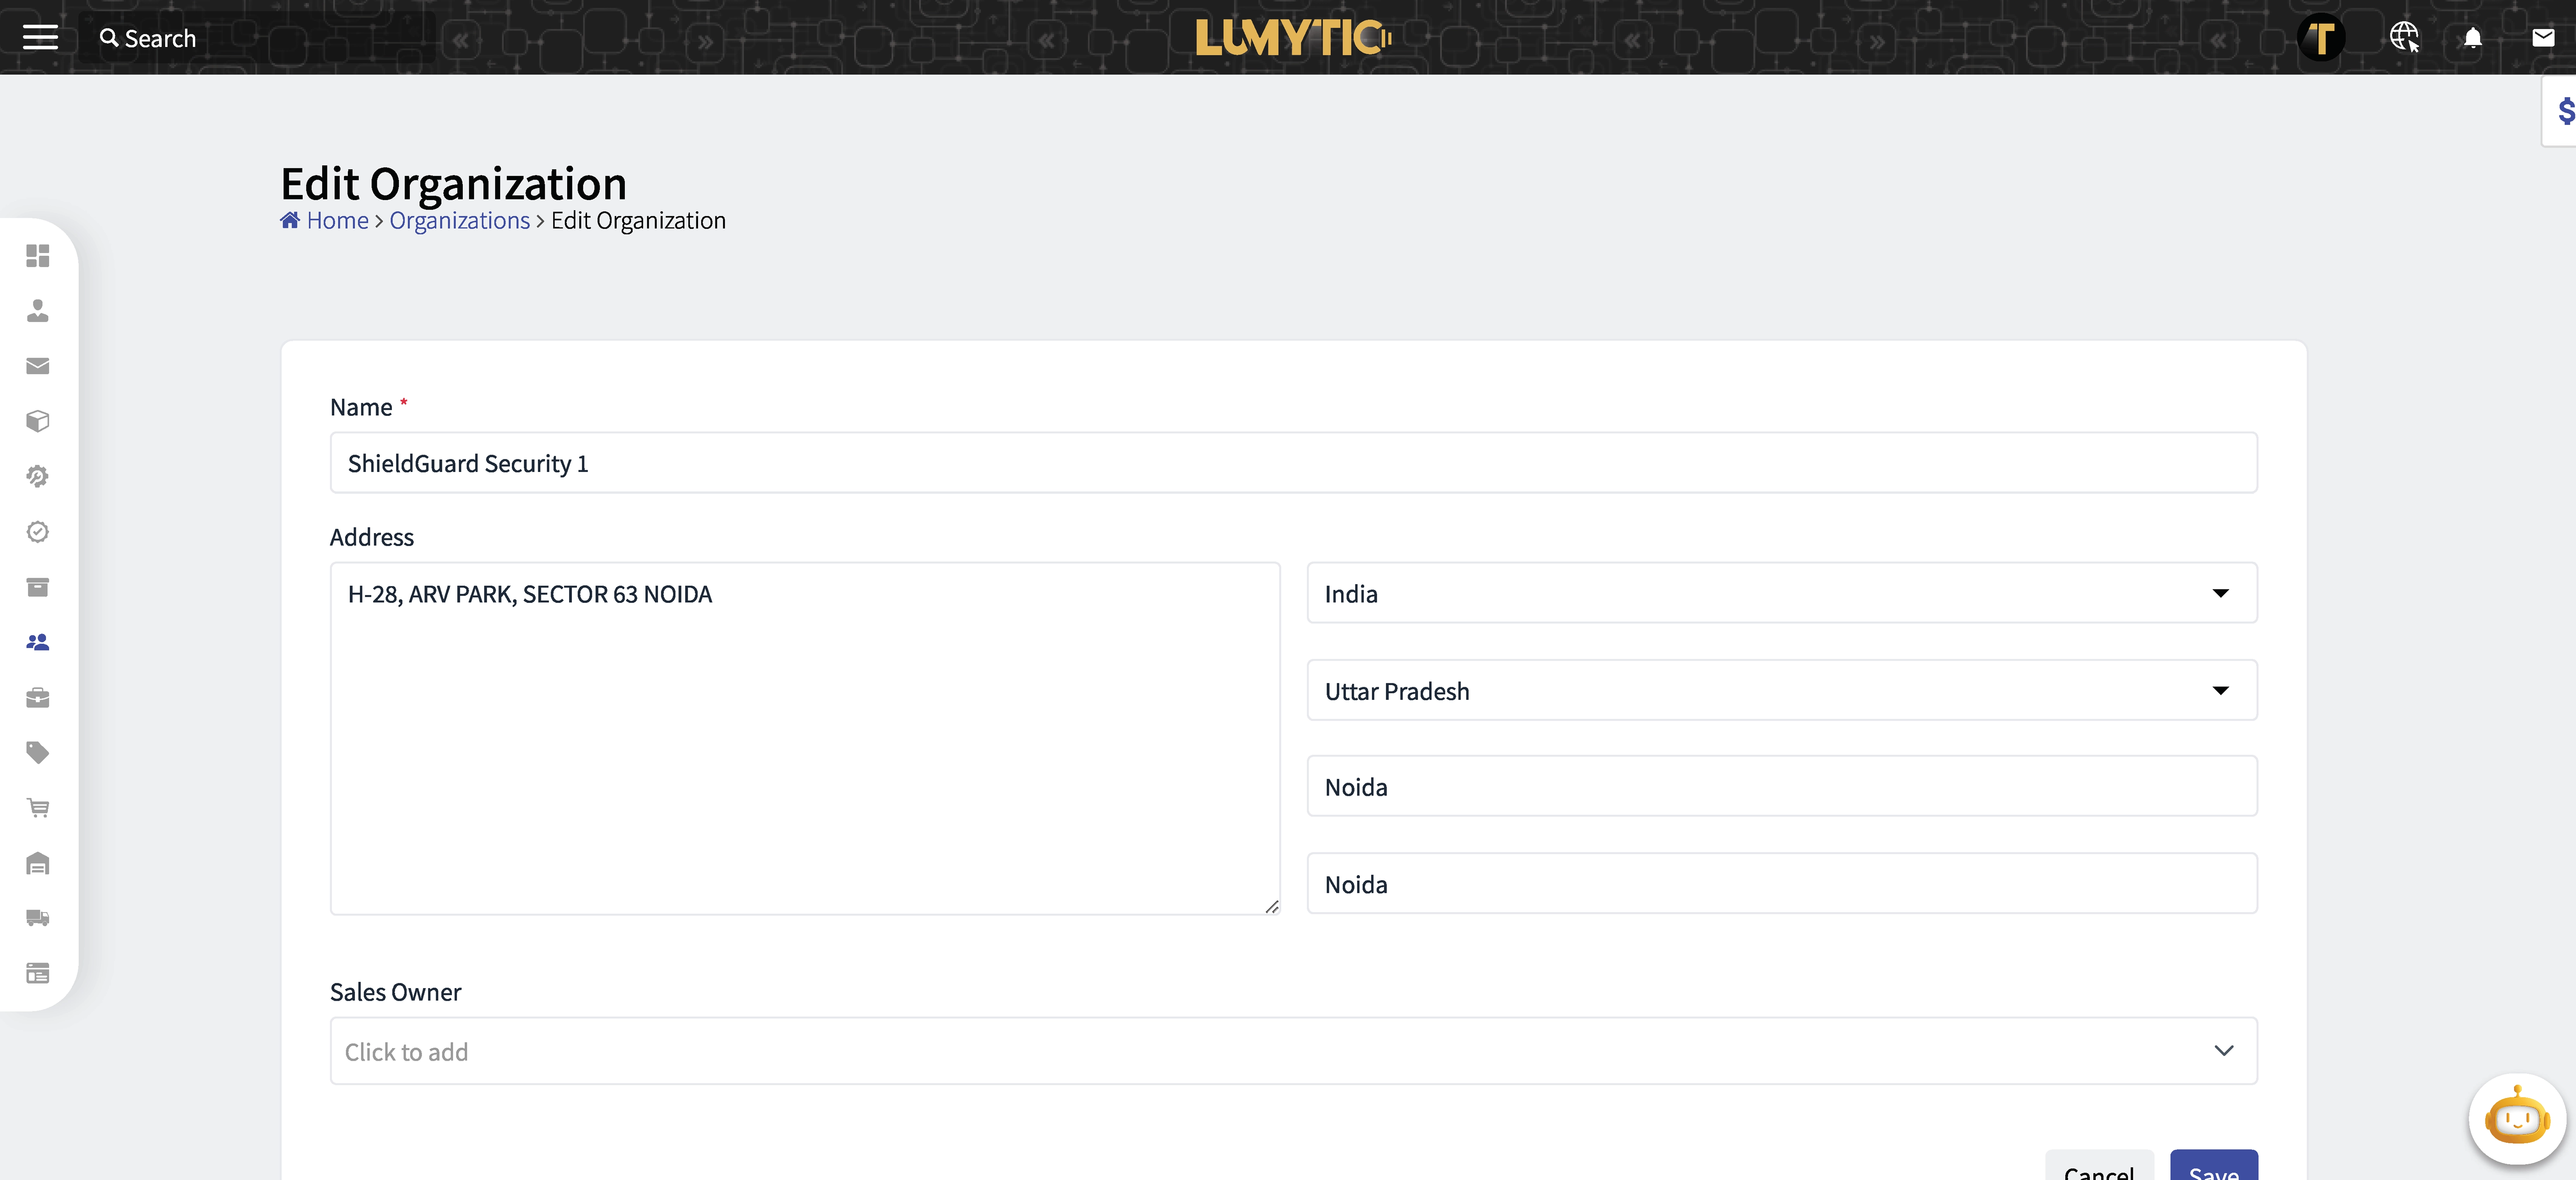Open the country dropdown showing India
2576x1180 pixels.
click(x=2220, y=593)
